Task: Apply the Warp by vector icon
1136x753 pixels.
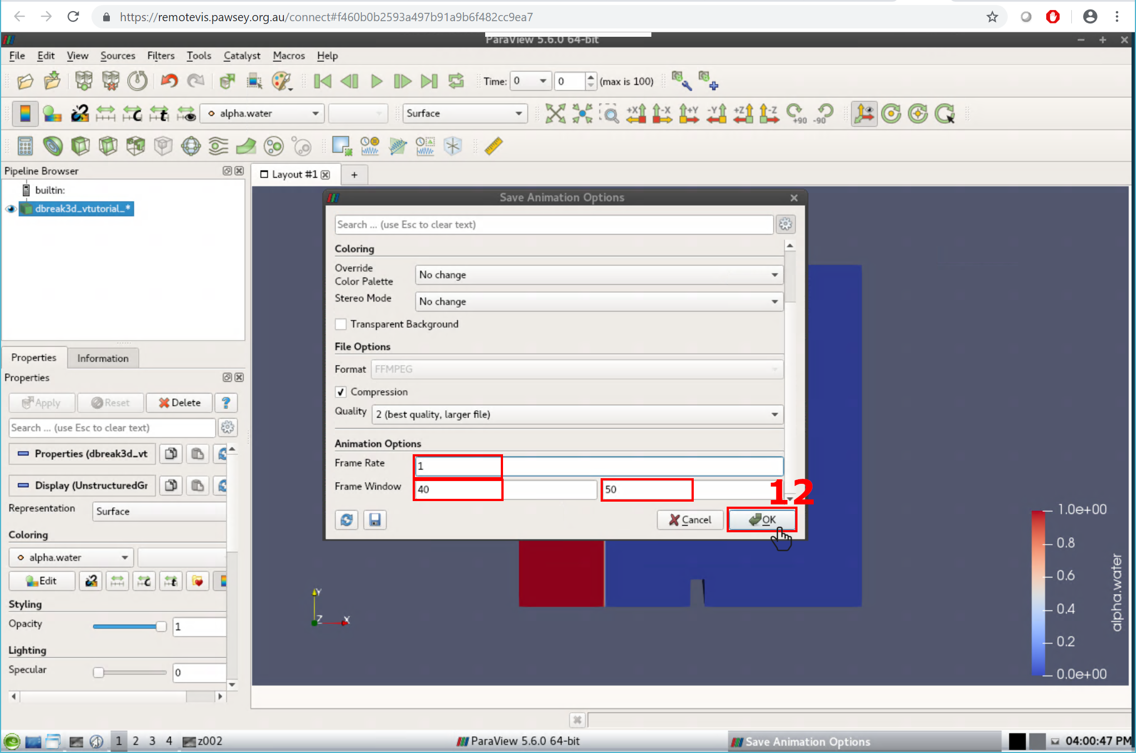Action: 246,146
